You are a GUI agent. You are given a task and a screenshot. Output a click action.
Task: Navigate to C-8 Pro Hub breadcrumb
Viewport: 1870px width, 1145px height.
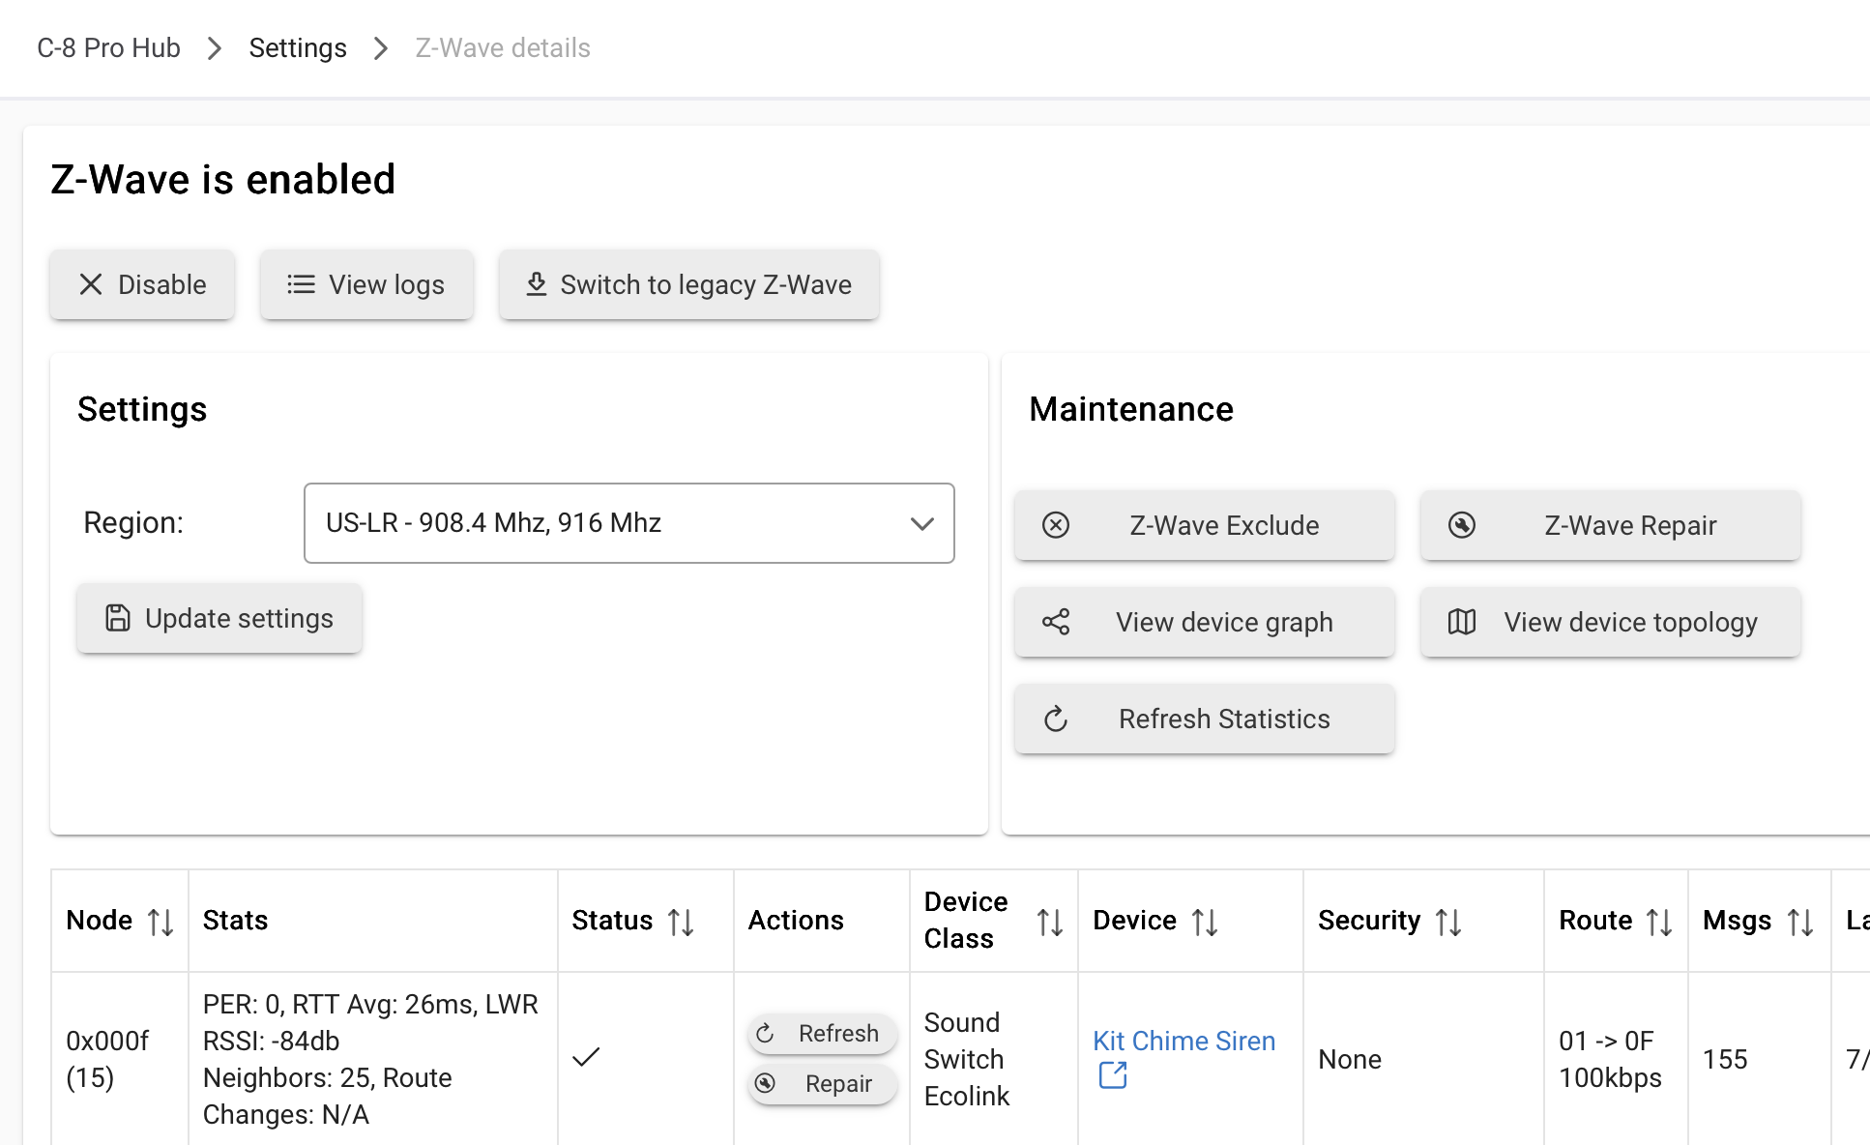tap(108, 47)
